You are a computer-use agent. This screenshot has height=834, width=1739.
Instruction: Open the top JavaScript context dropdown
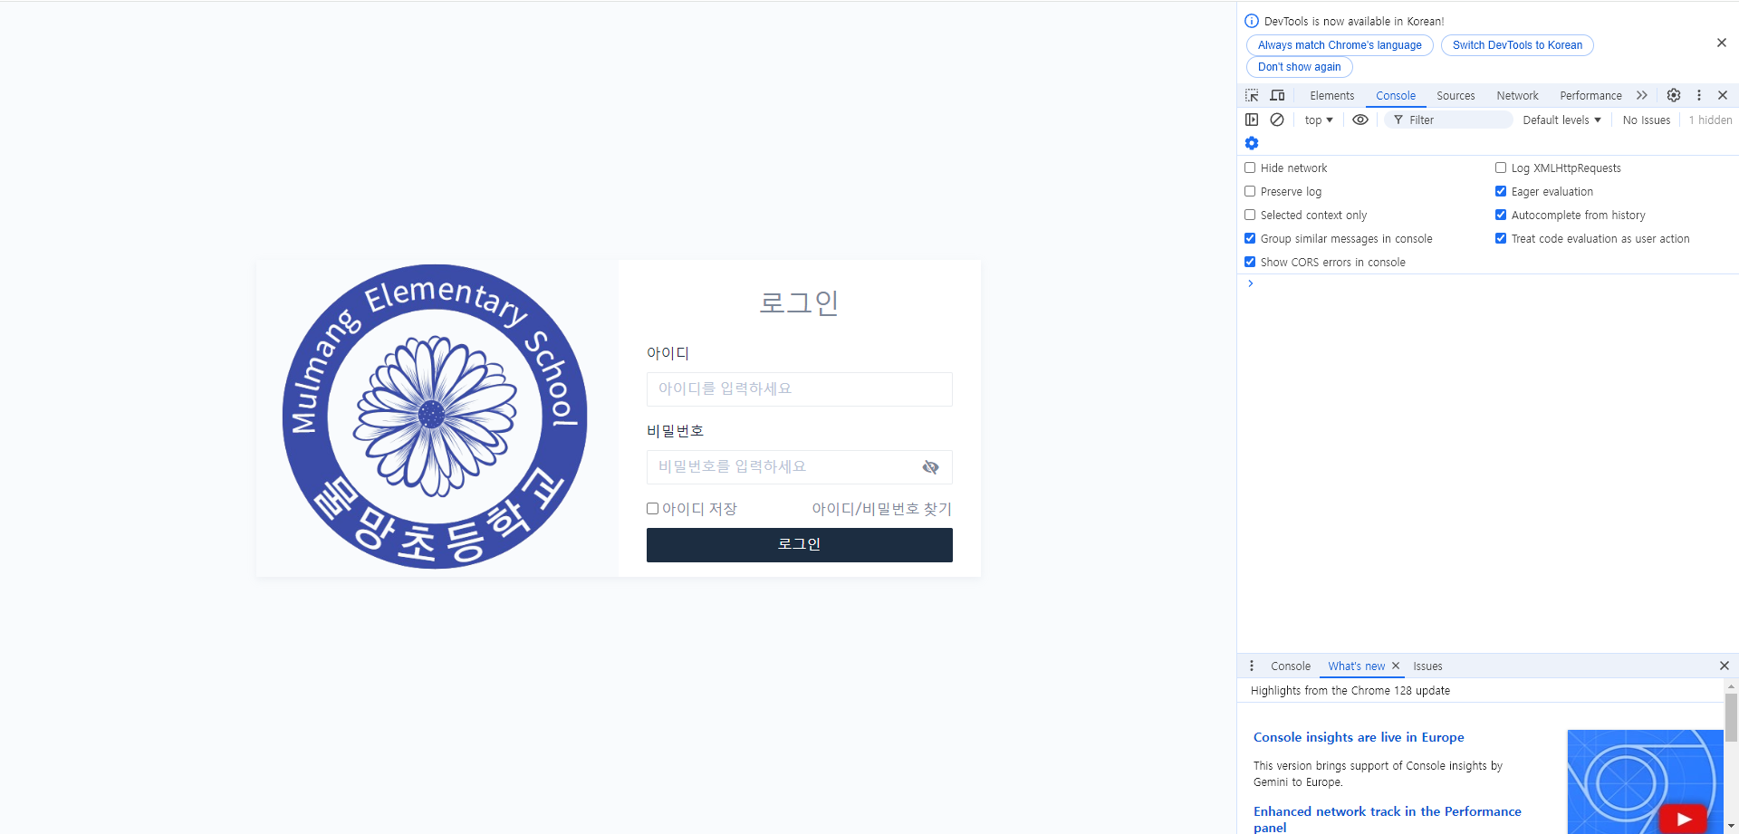point(1319,120)
